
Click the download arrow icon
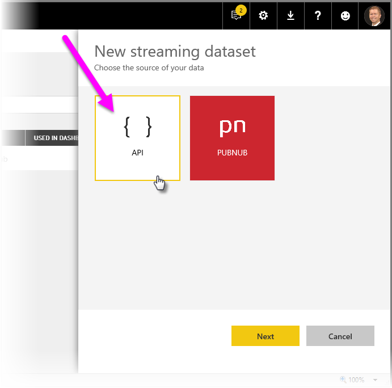click(x=290, y=15)
